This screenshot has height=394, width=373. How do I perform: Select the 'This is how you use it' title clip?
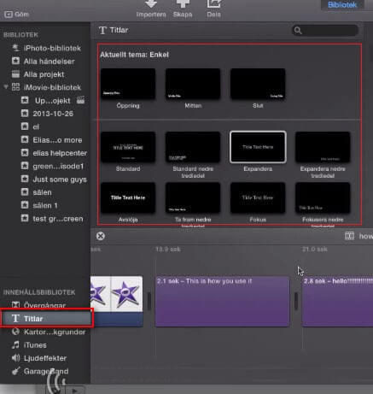click(x=222, y=301)
